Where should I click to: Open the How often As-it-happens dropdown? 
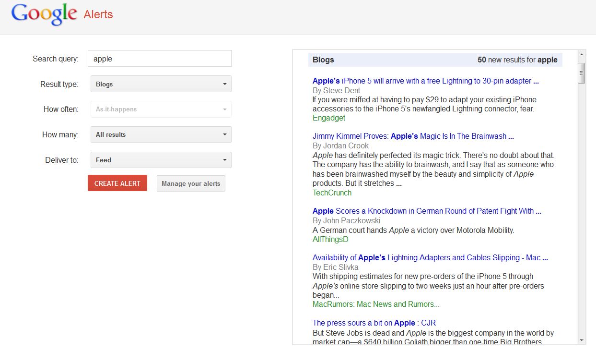(x=161, y=109)
